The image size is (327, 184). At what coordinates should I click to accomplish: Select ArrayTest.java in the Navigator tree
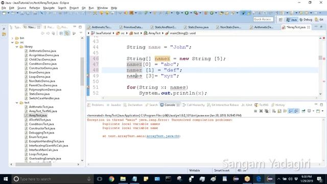coord(38,116)
